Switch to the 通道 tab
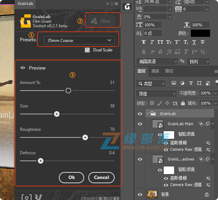The image size is (218, 200). click(x=155, y=71)
